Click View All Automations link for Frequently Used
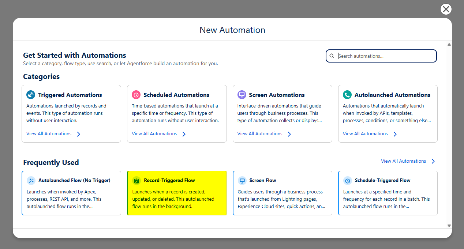 [x=403, y=161]
